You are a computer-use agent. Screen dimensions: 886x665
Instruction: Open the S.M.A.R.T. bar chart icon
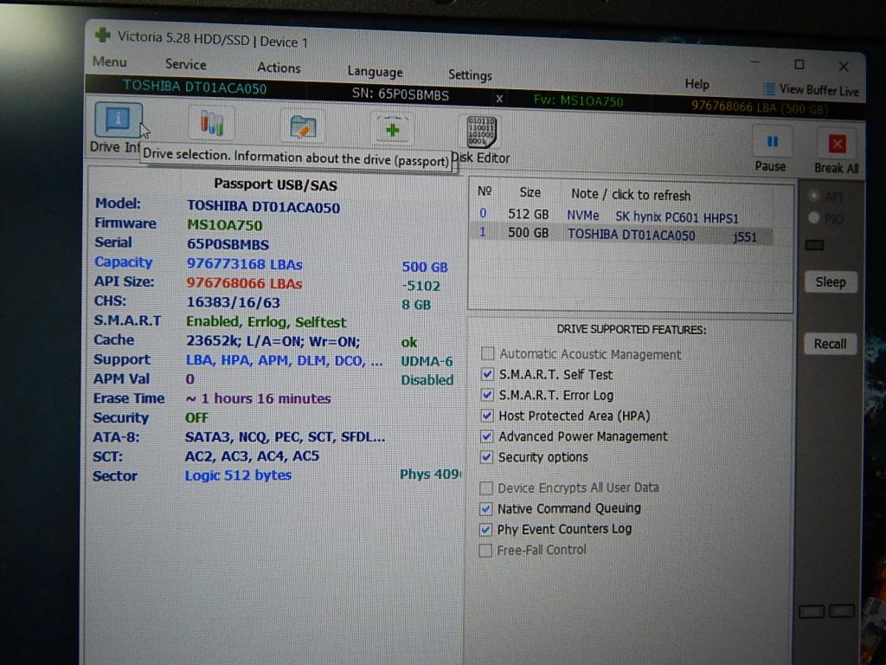[x=211, y=124]
